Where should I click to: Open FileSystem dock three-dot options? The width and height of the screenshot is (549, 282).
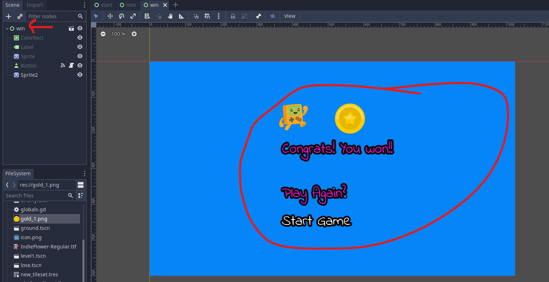click(85, 173)
